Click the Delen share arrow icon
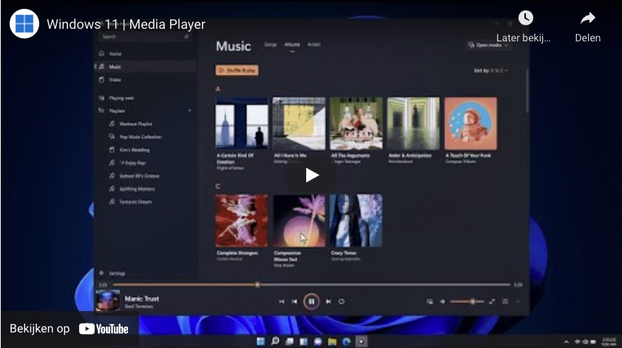 [x=588, y=18]
